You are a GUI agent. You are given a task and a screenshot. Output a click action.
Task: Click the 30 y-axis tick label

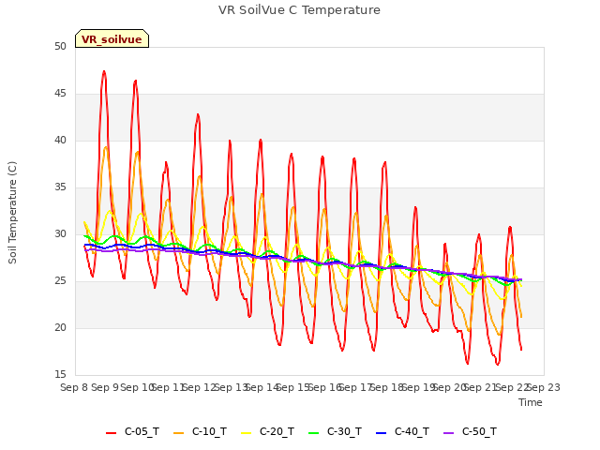coord(60,234)
